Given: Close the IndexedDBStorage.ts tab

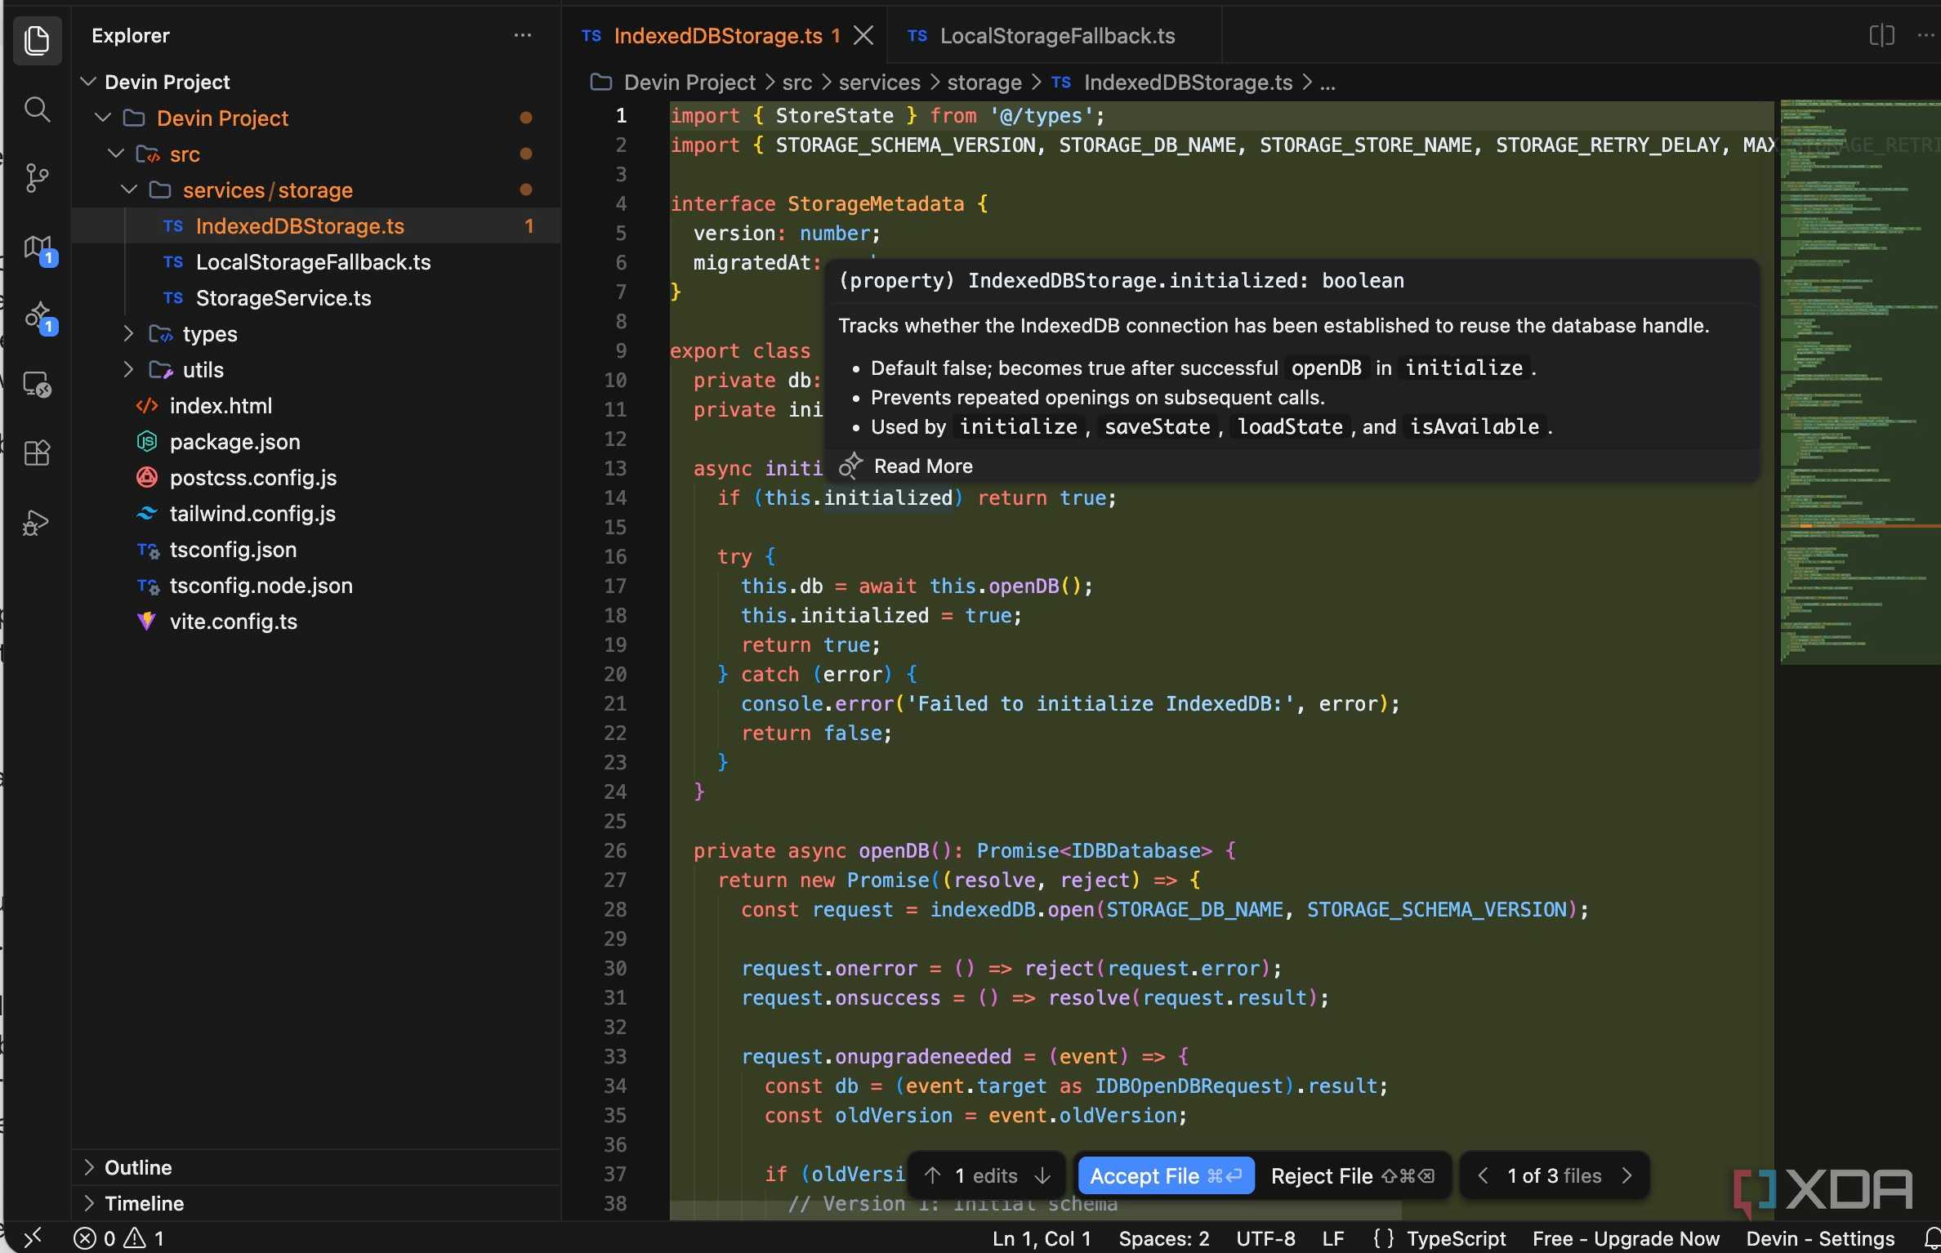Looking at the screenshot, I should [863, 35].
